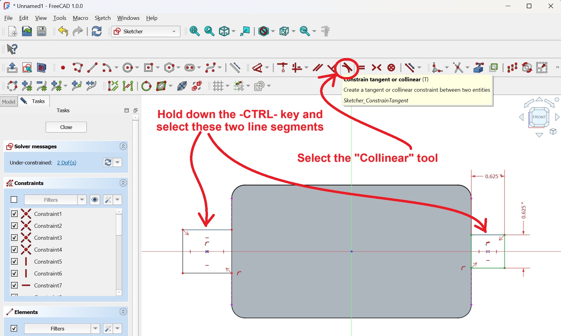561x336 pixels.
Task: Click the Toggle construction geometry icon
Action: pos(235,68)
